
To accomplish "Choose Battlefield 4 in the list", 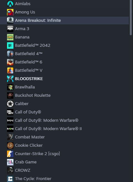I will click(64, 54).
